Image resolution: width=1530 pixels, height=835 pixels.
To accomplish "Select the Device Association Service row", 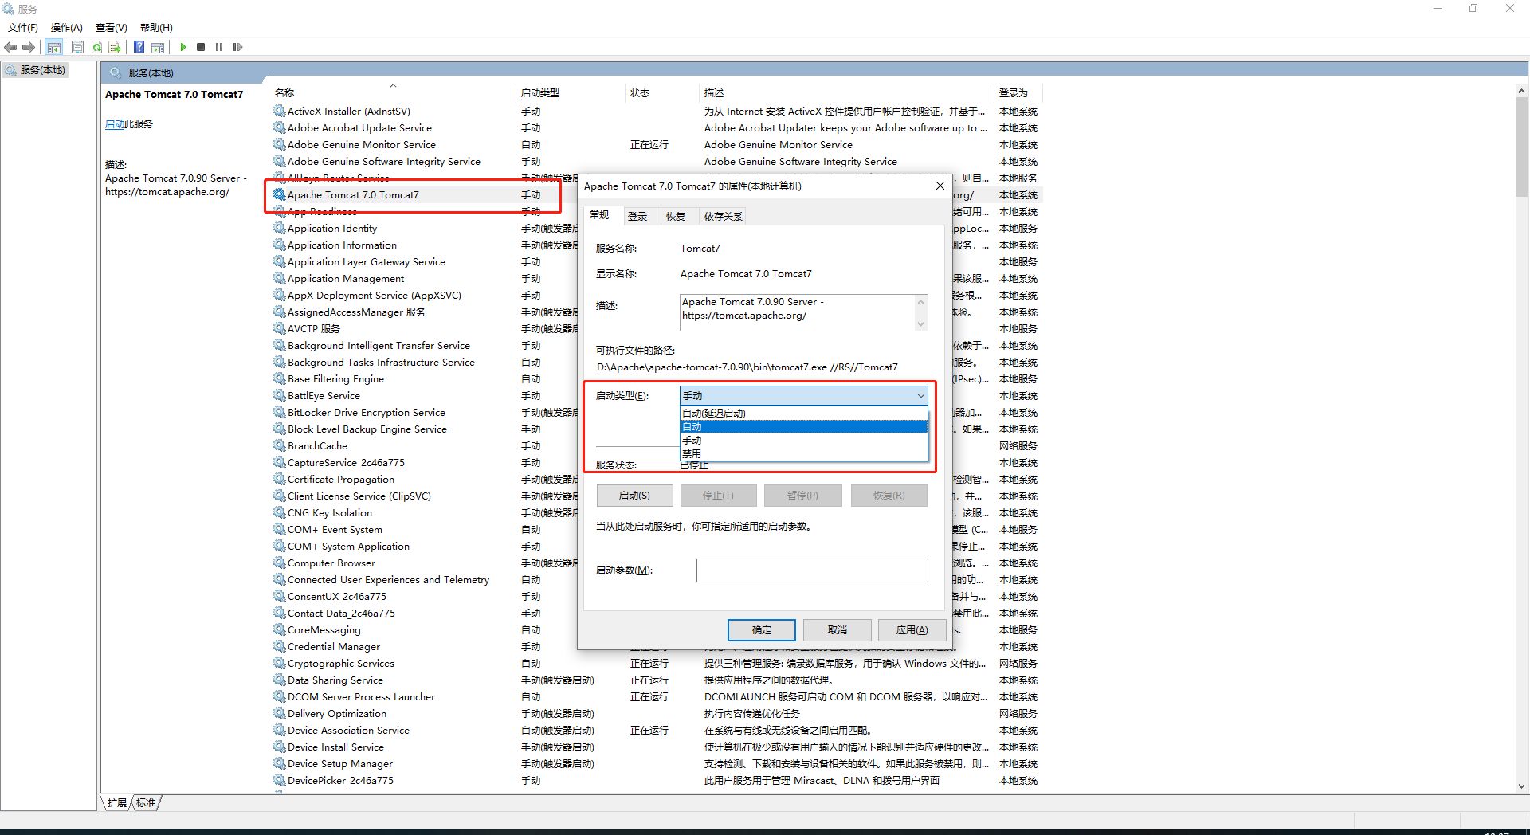I will [x=657, y=730].
